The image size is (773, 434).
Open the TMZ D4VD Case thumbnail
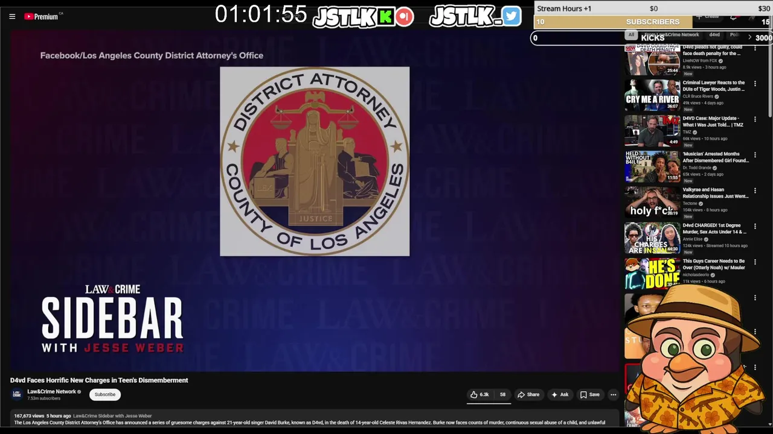coord(652,131)
